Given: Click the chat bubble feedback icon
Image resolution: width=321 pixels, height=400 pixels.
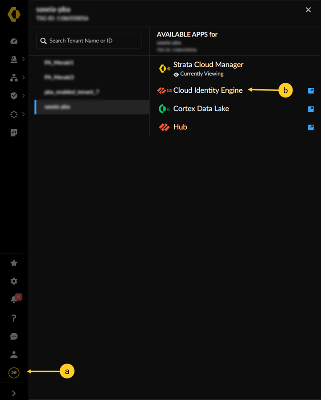Looking at the screenshot, I should click(14, 336).
